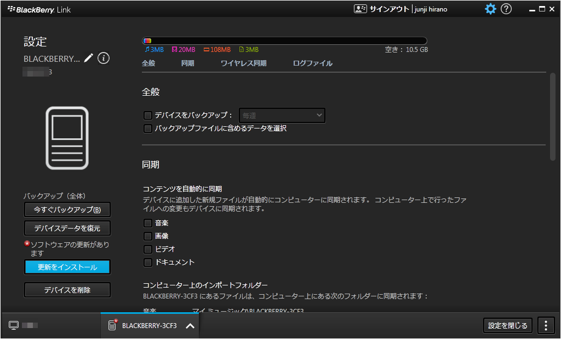Click the pencil icon to rename device
The width and height of the screenshot is (561, 339).
click(x=89, y=58)
